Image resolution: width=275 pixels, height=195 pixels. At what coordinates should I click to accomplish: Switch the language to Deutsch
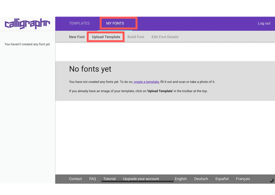(201, 179)
